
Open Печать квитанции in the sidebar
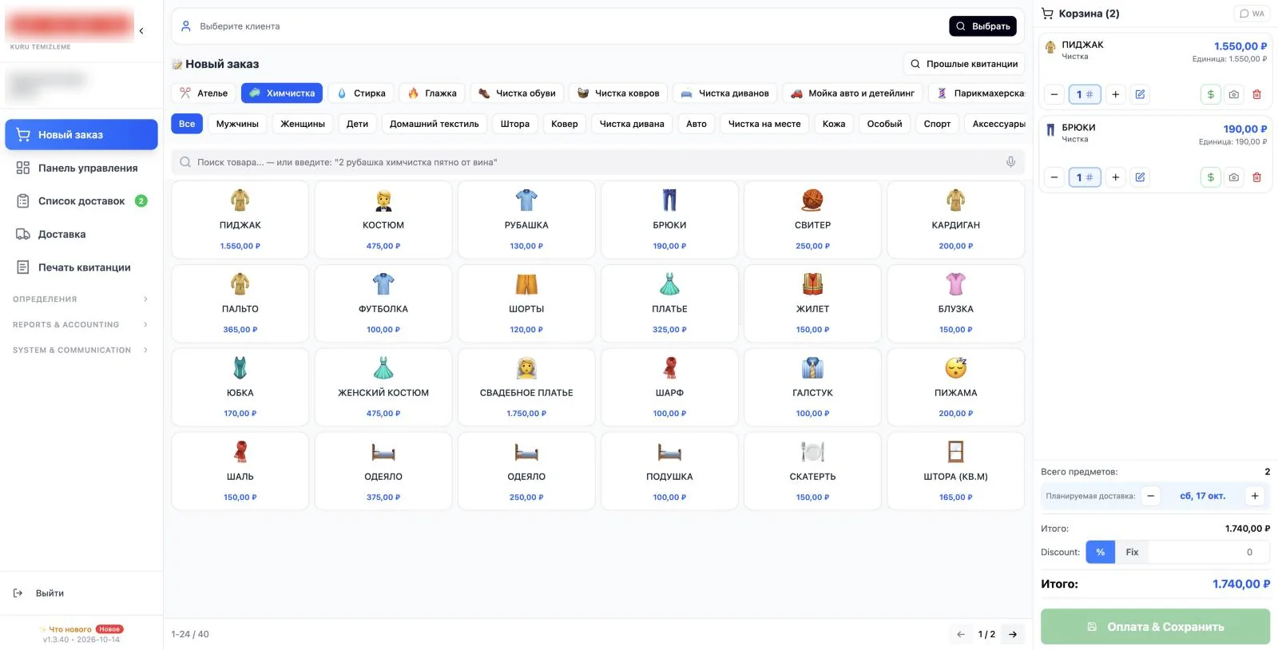tap(81, 268)
